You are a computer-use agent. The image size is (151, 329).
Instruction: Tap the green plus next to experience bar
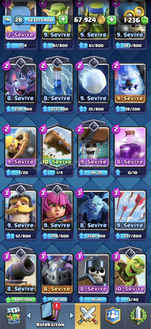(x=63, y=20)
